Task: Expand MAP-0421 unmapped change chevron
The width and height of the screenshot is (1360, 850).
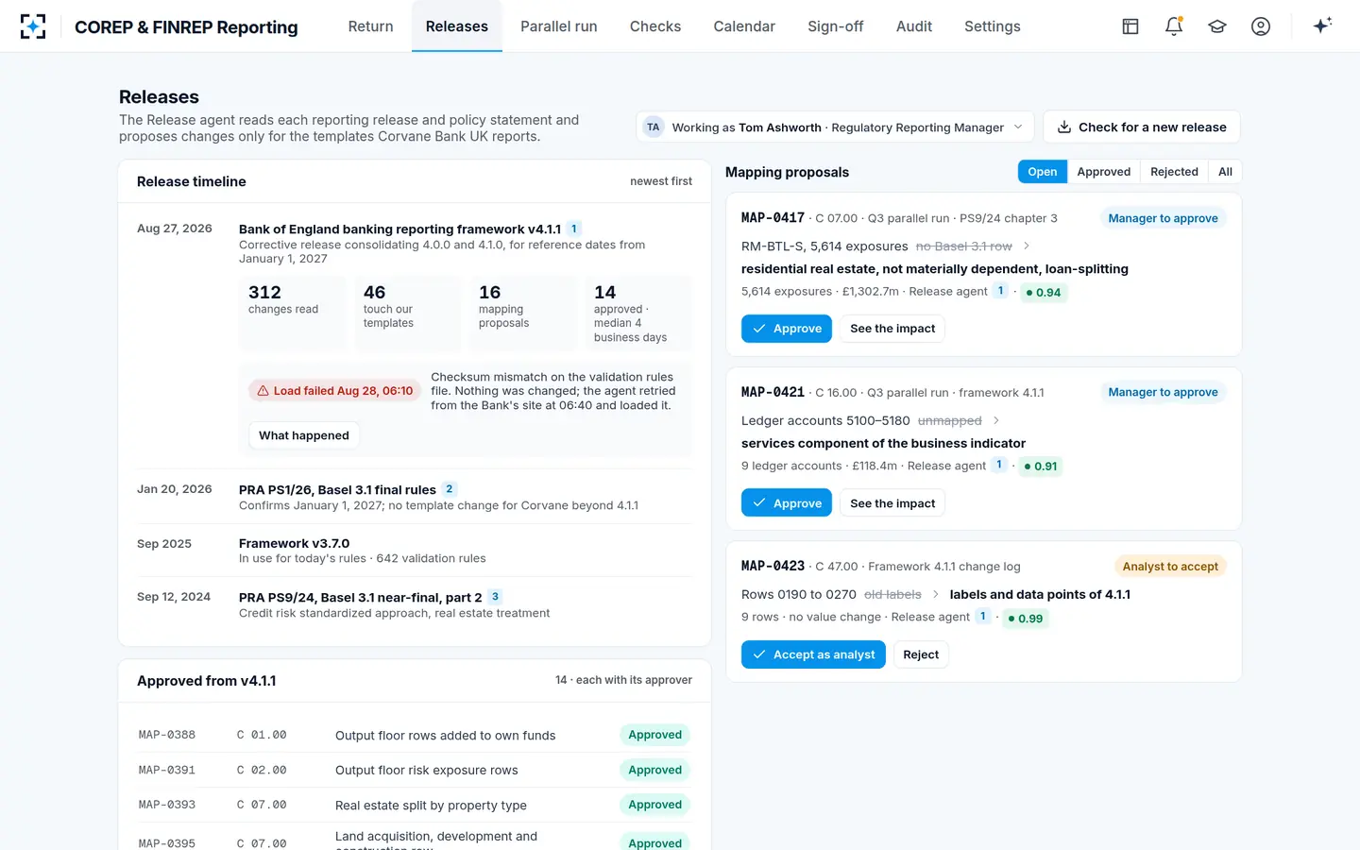Action: (x=996, y=421)
